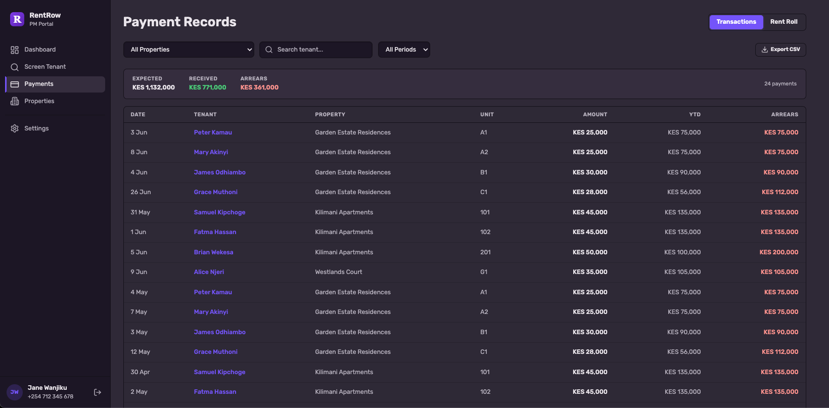Screen dimensions: 829x408
Task: Click the Properties building icon
Action: tap(15, 101)
